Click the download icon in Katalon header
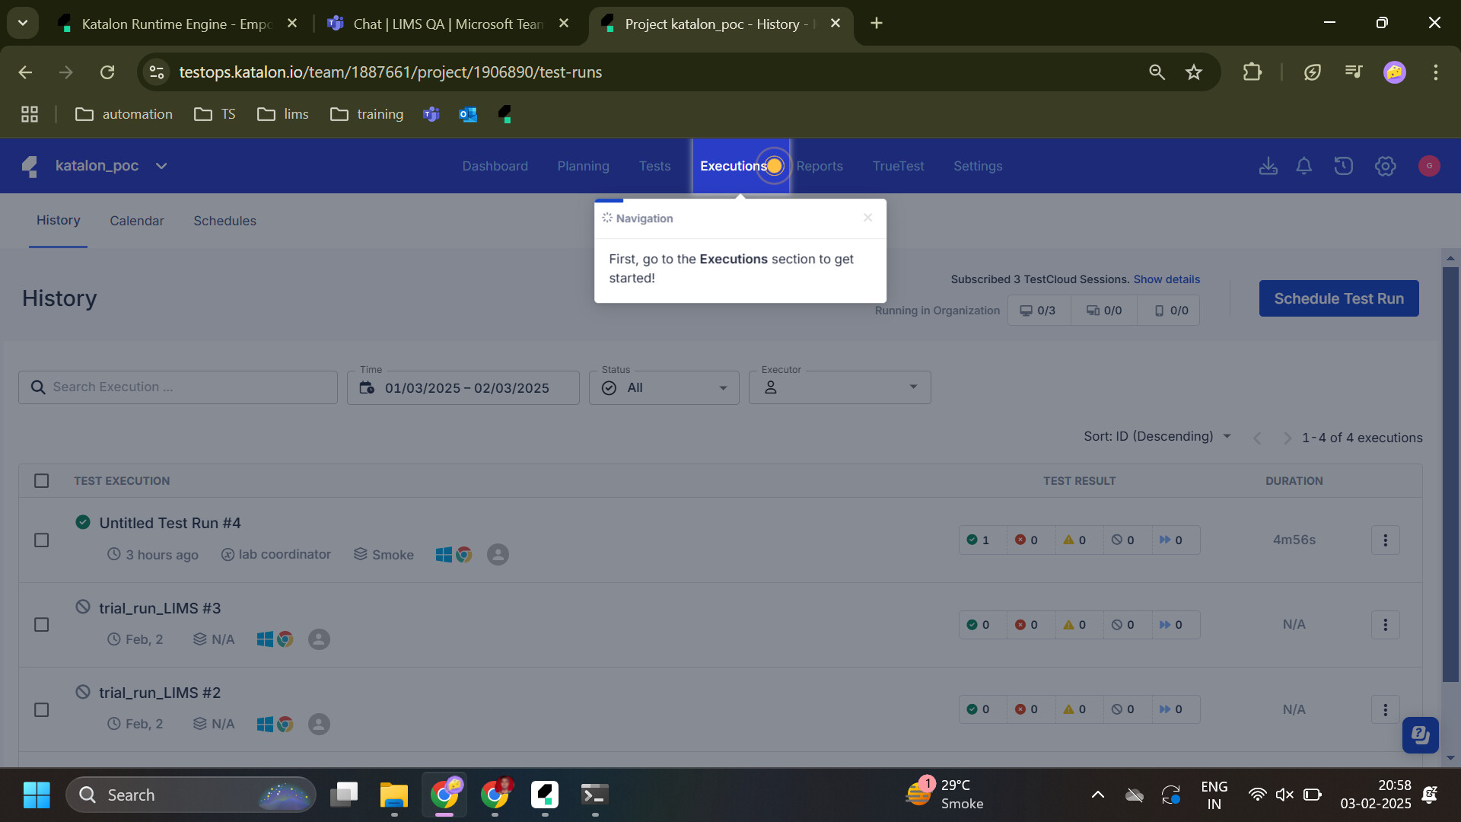 (x=1268, y=166)
